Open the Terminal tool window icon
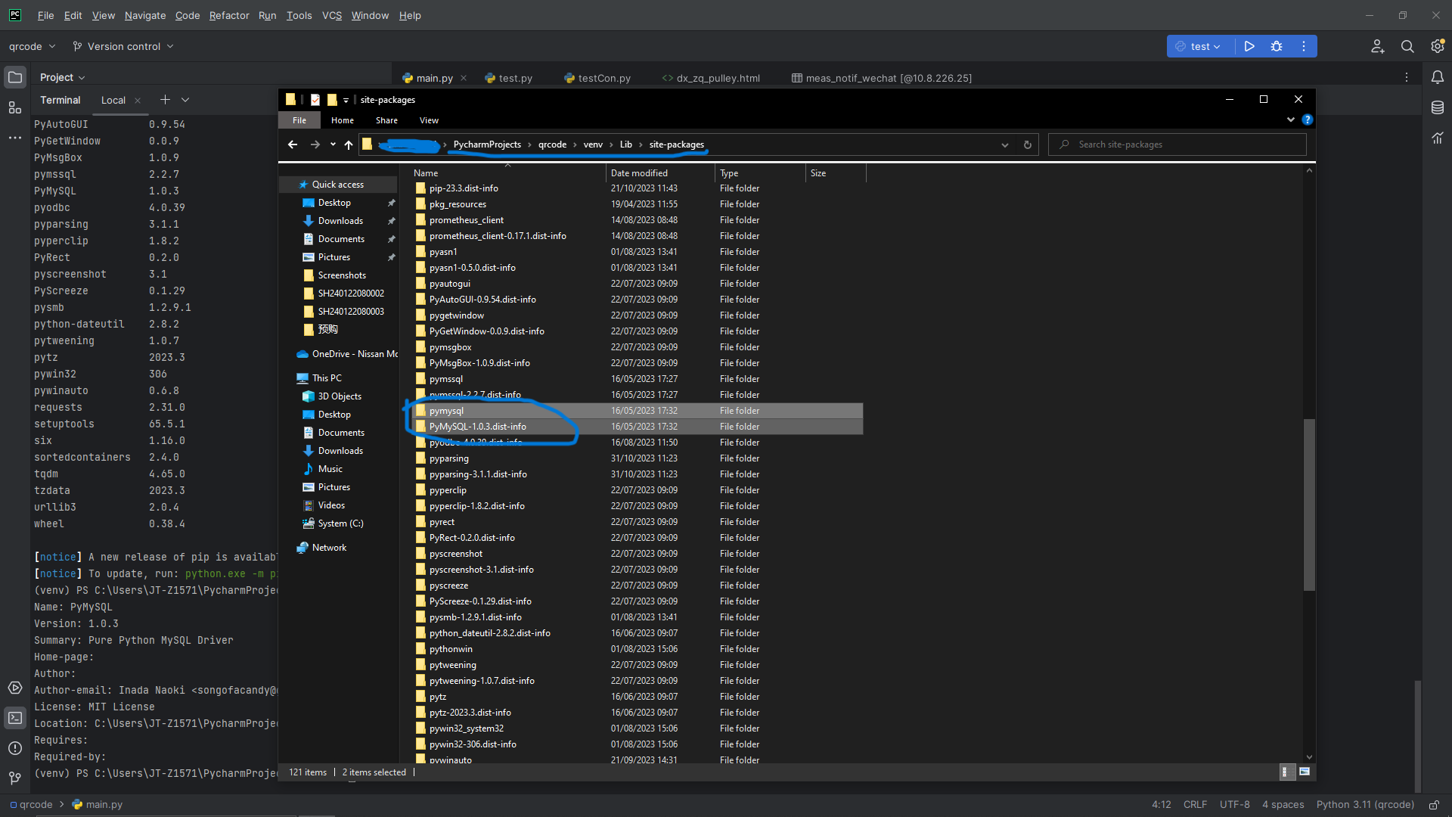Image resolution: width=1452 pixels, height=817 pixels. click(15, 718)
